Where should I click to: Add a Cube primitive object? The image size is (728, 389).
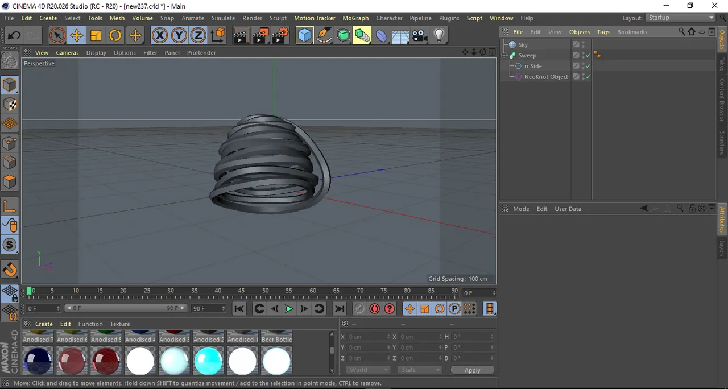[x=305, y=36]
